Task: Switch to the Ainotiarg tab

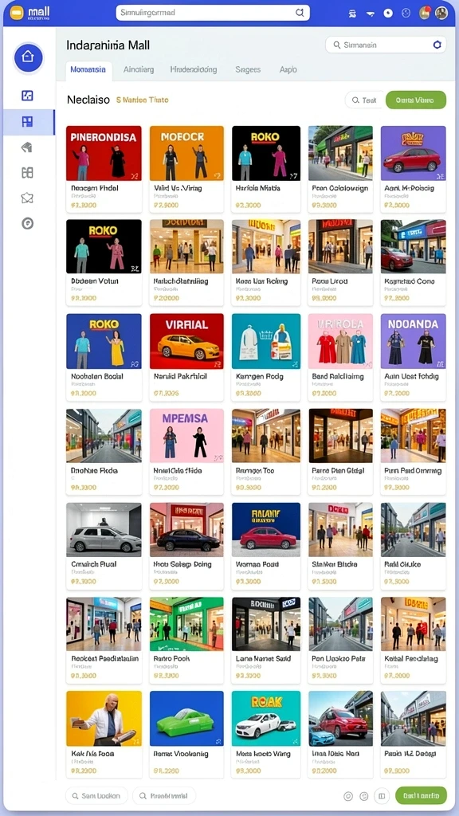Action: 139,69
